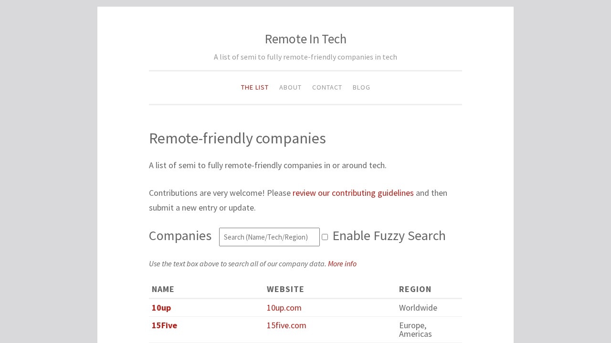Open the "More info" link
The width and height of the screenshot is (611, 343).
[342, 263]
